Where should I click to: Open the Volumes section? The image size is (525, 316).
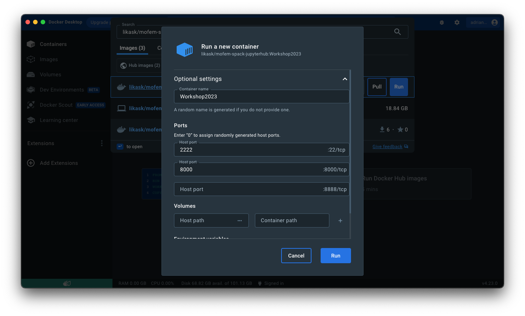tap(31, 74)
